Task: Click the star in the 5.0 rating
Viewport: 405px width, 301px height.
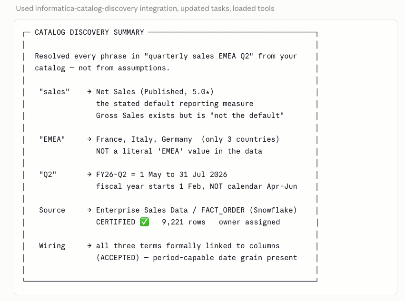Action: point(207,92)
